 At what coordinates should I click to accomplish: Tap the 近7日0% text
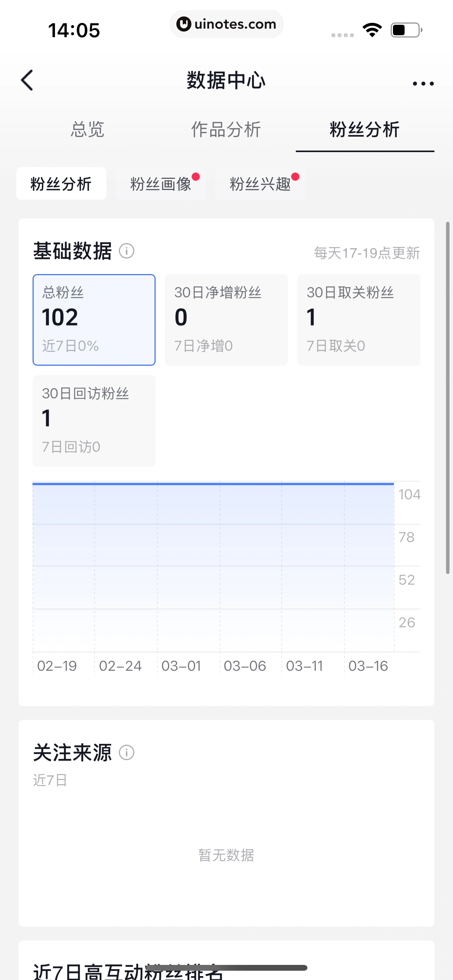[x=70, y=346]
